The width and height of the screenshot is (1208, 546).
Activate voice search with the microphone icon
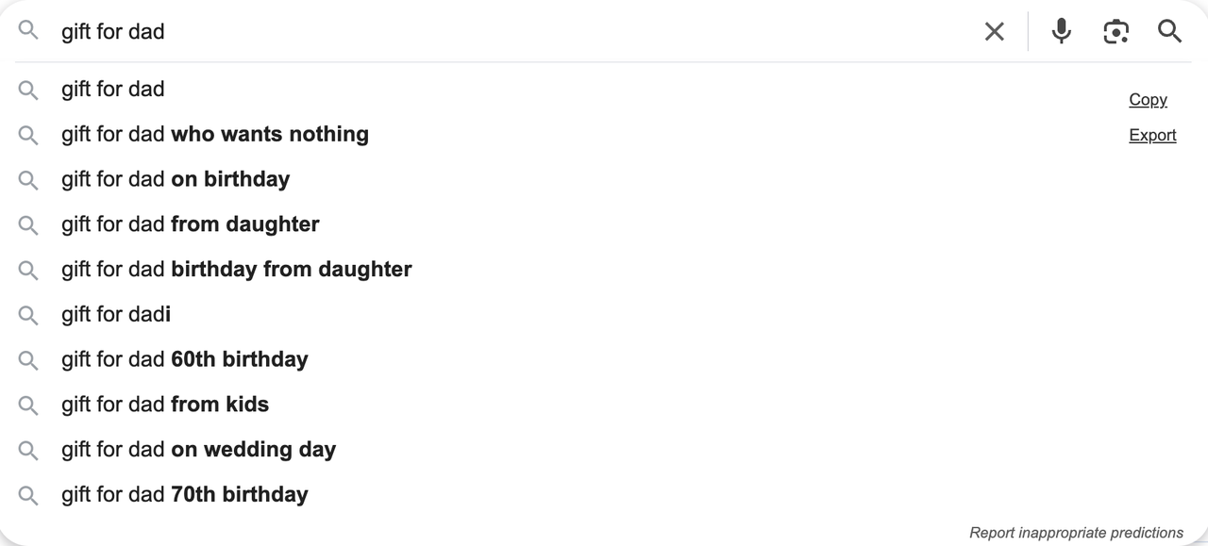click(x=1061, y=31)
